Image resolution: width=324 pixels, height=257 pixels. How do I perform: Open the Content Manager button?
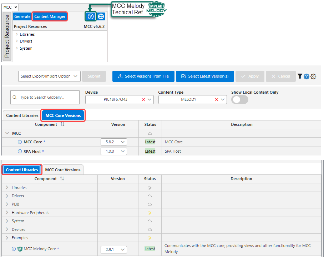click(x=50, y=16)
